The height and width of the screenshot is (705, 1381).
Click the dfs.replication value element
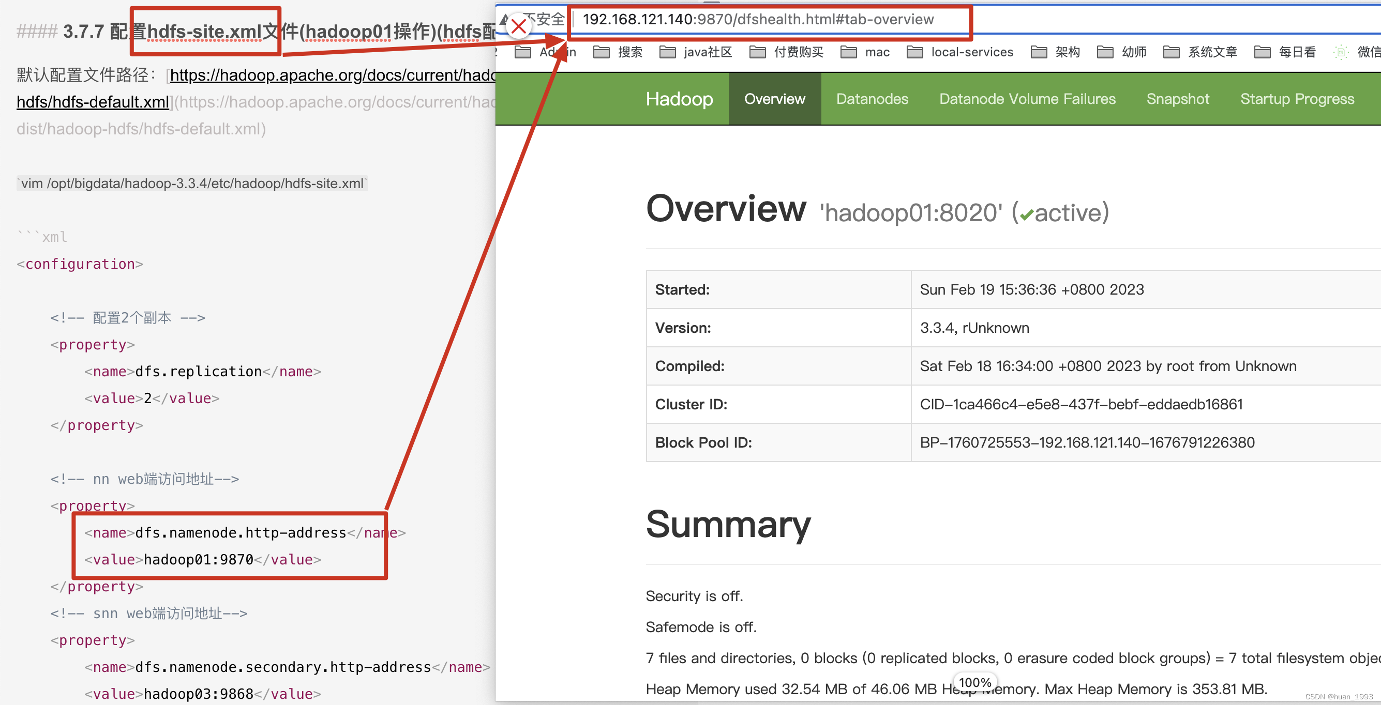(x=147, y=397)
